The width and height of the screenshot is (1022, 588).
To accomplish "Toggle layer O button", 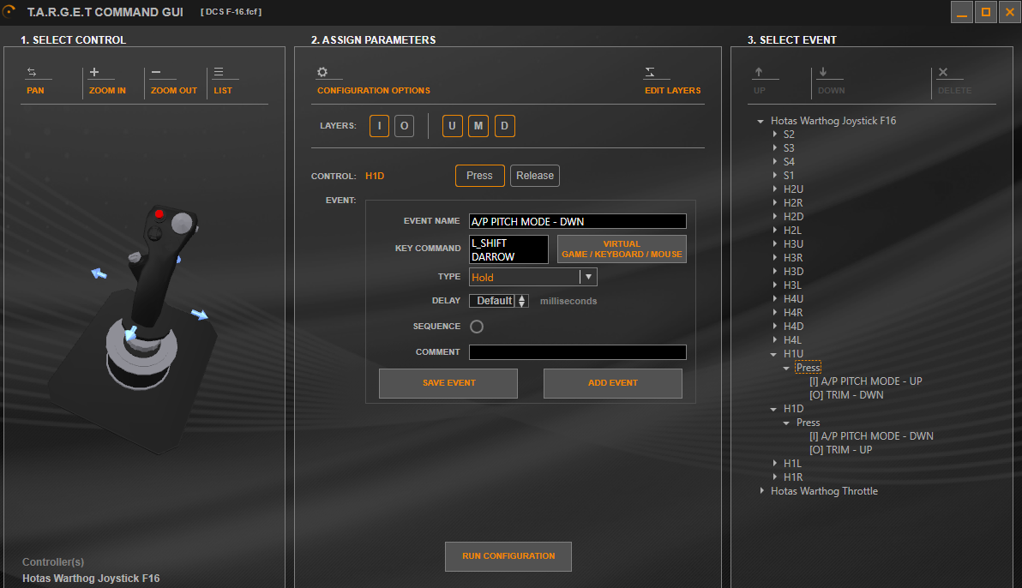I will pyautogui.click(x=404, y=126).
